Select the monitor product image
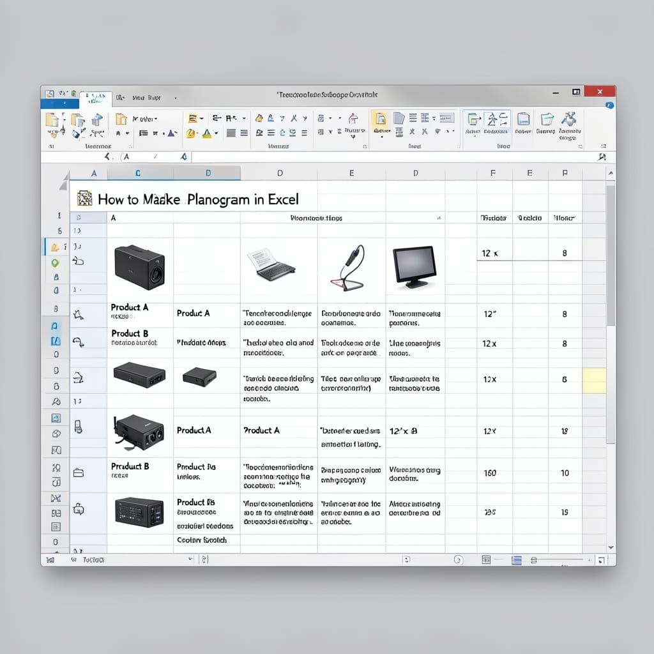Viewport: 654px width, 654px height. 414,267
